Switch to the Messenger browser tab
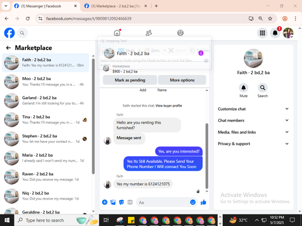Image resolution: width=302 pixels, height=226 pixels. (45, 6)
